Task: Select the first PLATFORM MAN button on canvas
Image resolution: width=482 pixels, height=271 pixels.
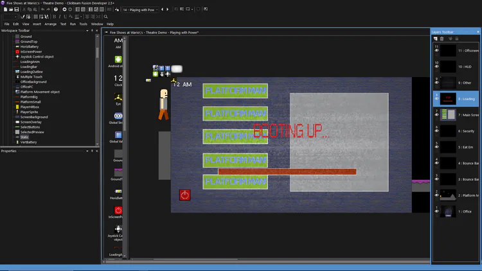Action: [235, 91]
